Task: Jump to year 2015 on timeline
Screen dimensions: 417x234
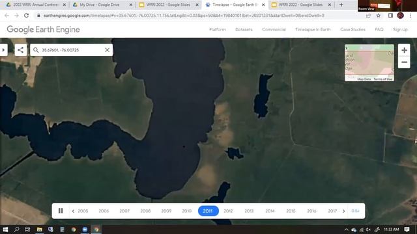Action: tap(291, 211)
